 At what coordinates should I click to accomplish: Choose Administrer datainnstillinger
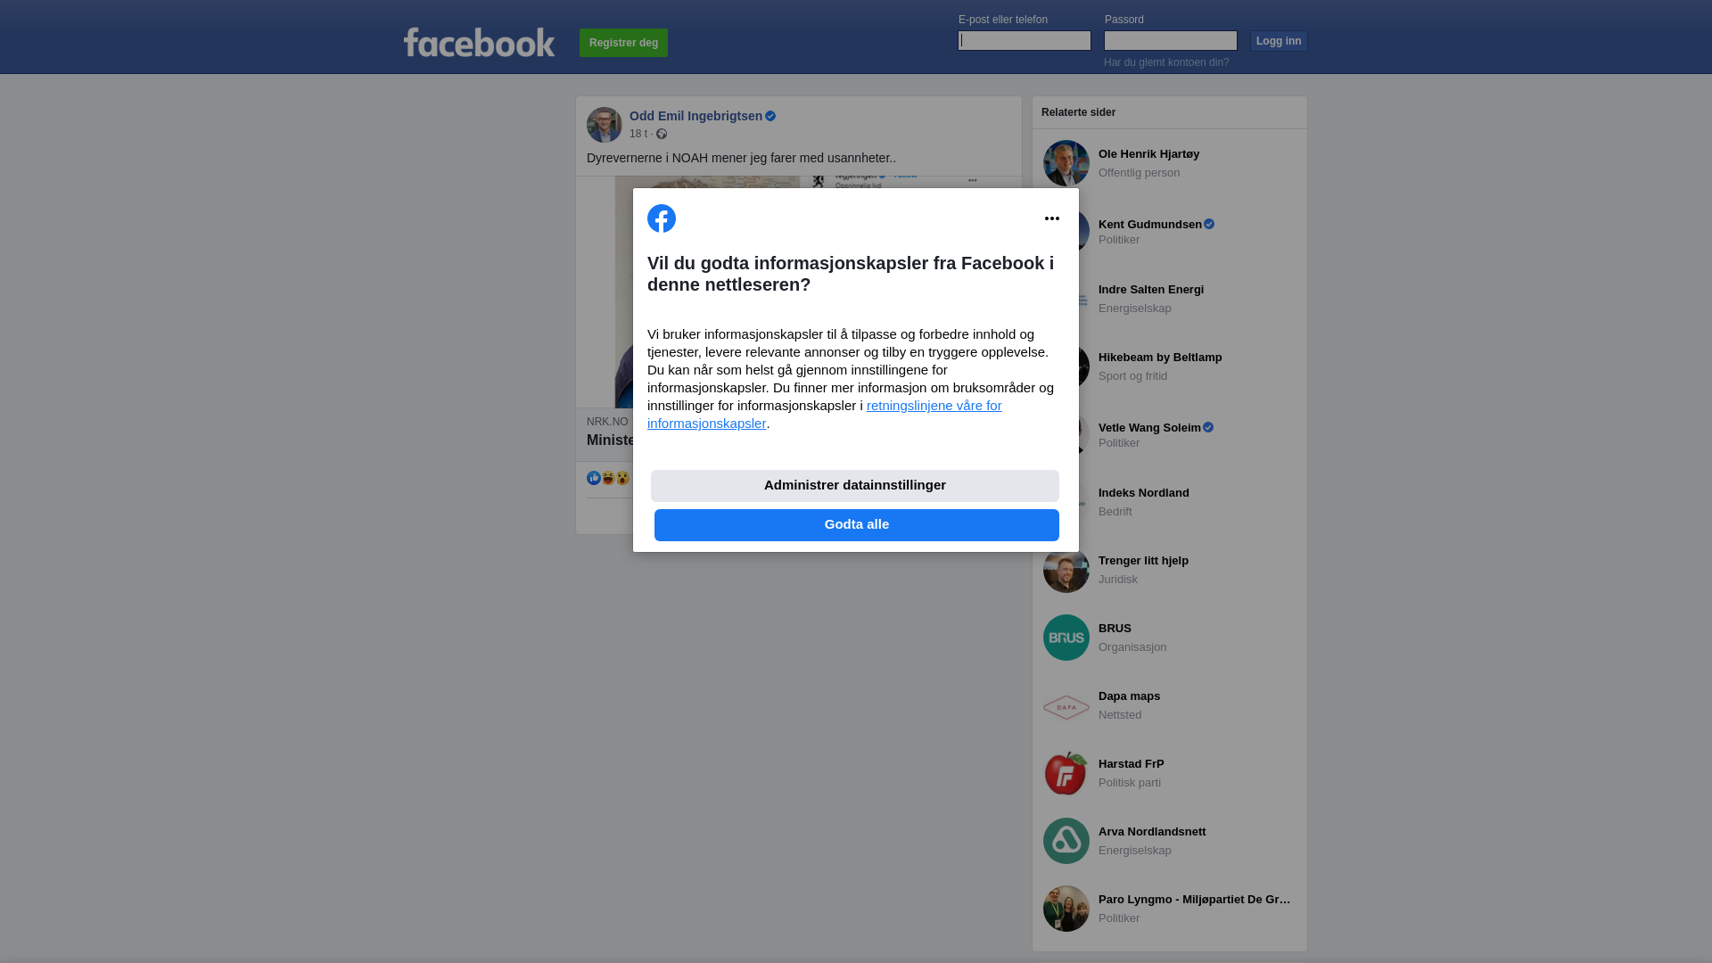(x=855, y=486)
